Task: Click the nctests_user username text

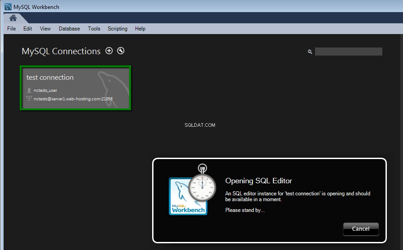Action: tap(45, 91)
